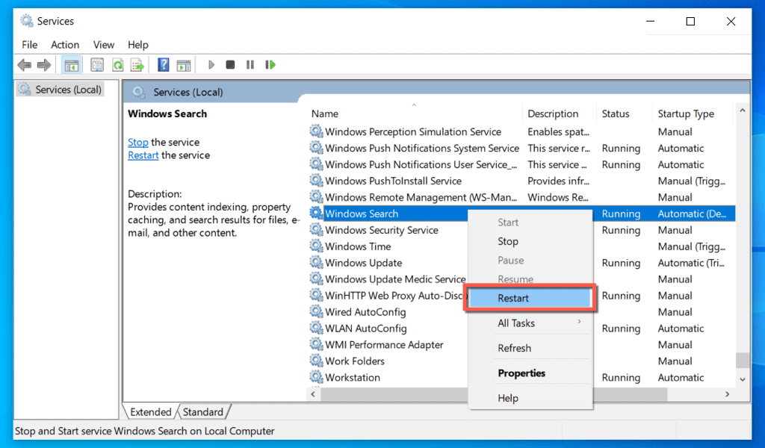Click gear icon beside Windows Perception Simulation Service

coord(316,131)
